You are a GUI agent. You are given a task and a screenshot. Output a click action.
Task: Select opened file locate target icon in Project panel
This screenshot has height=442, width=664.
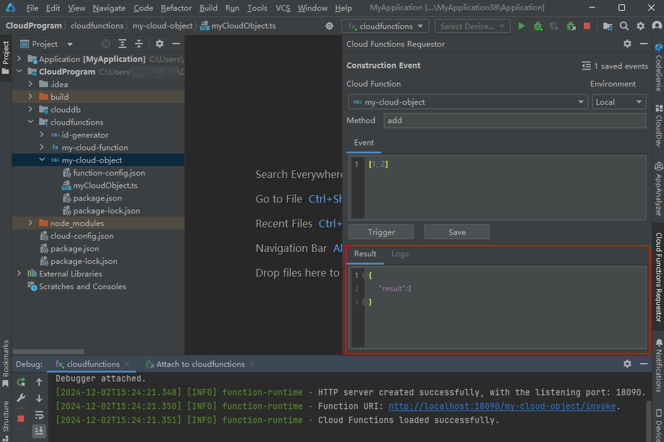click(106, 44)
